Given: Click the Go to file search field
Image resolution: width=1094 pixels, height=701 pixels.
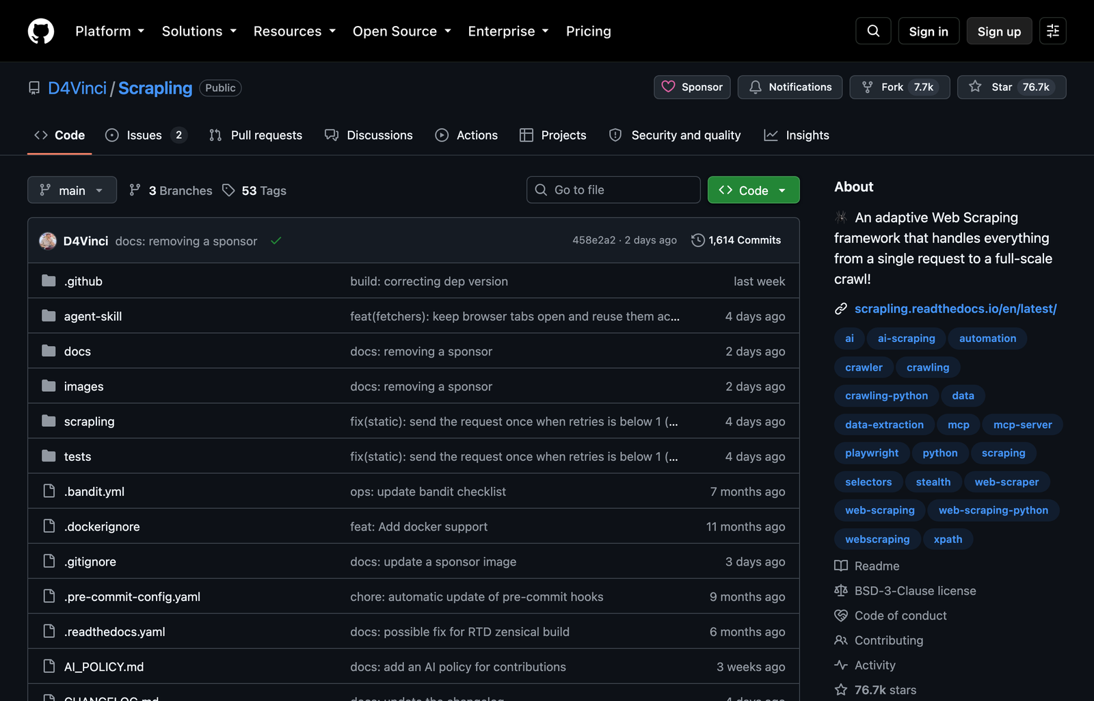Looking at the screenshot, I should click(x=613, y=190).
